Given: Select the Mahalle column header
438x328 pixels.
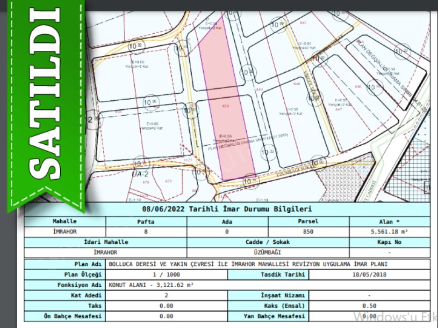Looking at the screenshot, I should tap(65, 221).
